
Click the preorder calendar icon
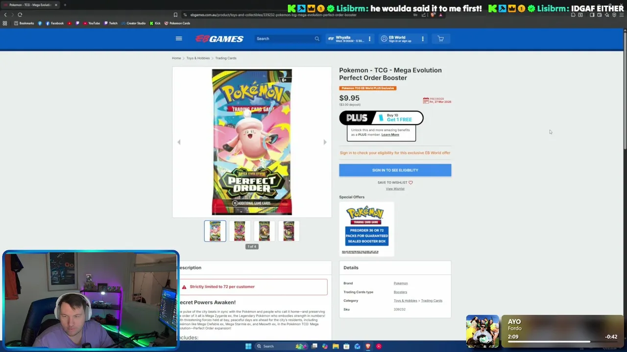pyautogui.click(x=426, y=100)
